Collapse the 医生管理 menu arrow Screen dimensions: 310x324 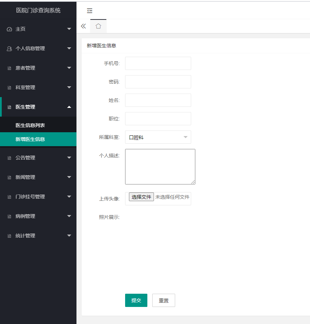(69, 107)
